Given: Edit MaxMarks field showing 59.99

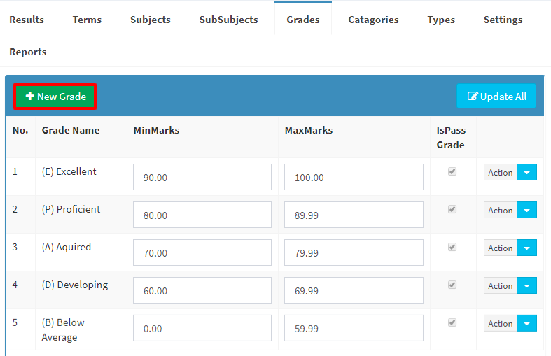Looking at the screenshot, I should tap(354, 328).
